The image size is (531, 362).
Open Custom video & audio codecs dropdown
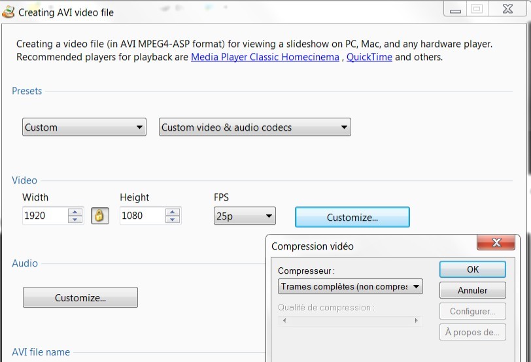click(255, 127)
